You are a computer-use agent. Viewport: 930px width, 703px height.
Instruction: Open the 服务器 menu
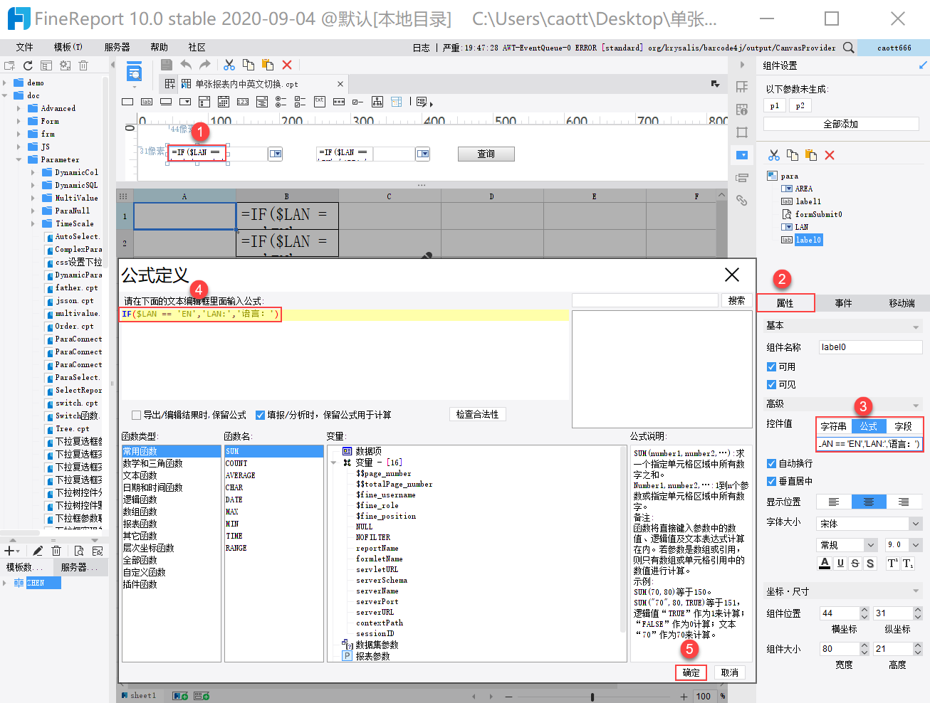click(117, 48)
